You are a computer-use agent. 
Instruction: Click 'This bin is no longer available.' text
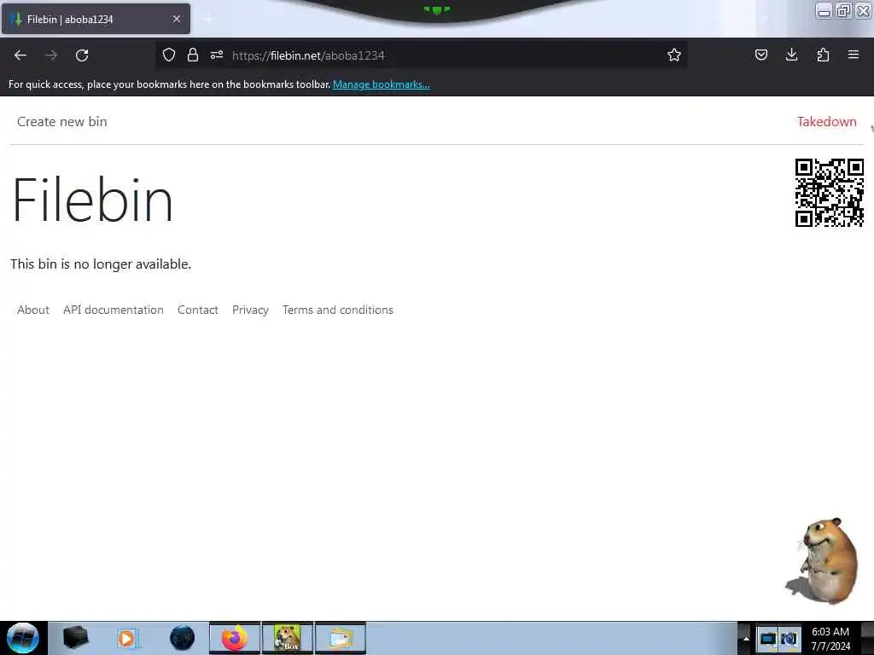click(101, 264)
